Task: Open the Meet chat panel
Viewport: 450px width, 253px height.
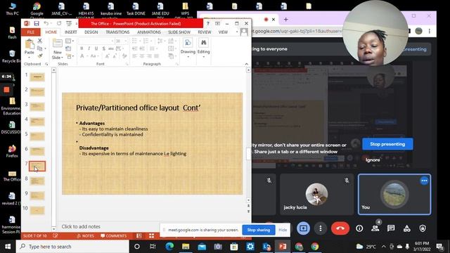Action: point(391,228)
